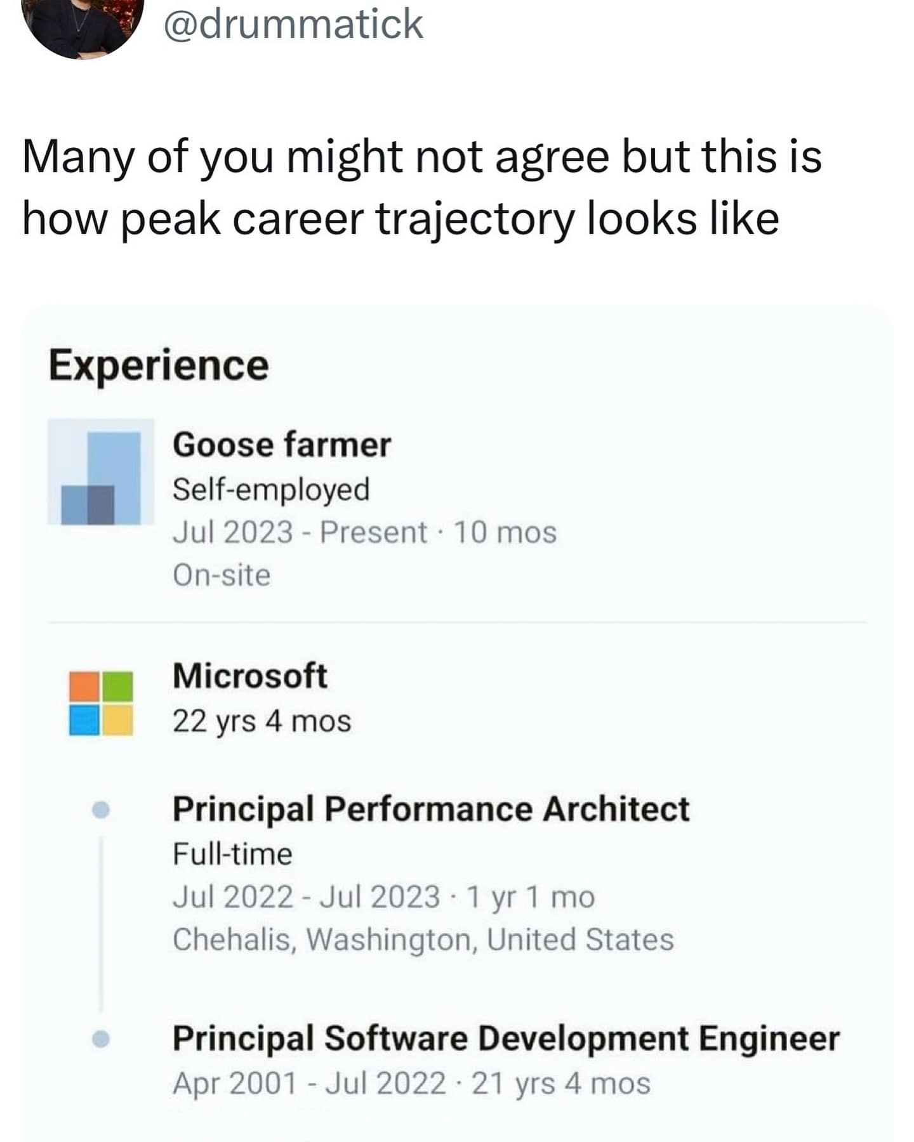Open the @drummatick profile handle
914x1142 pixels.
pos(293,24)
